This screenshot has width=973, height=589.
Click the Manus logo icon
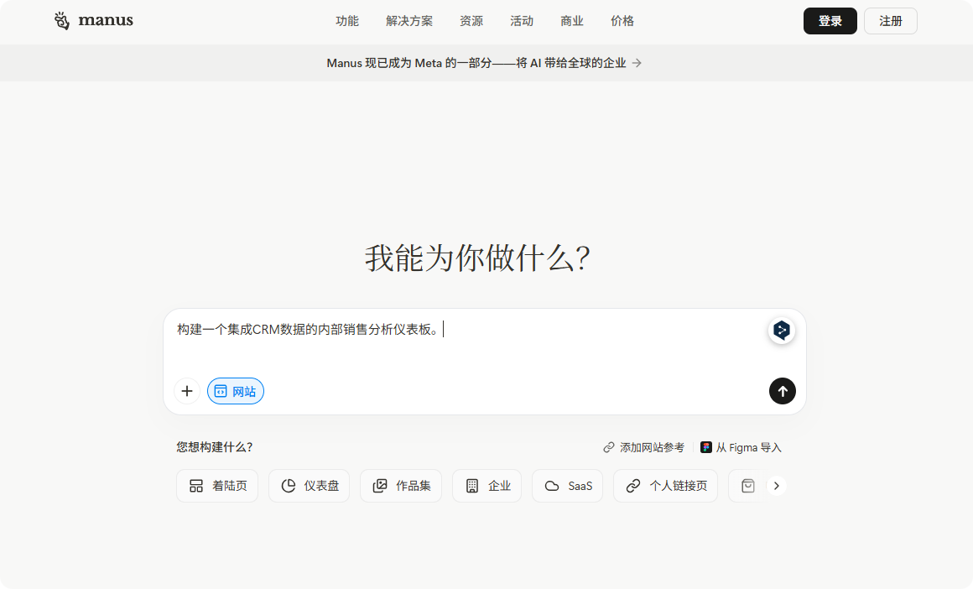62,21
